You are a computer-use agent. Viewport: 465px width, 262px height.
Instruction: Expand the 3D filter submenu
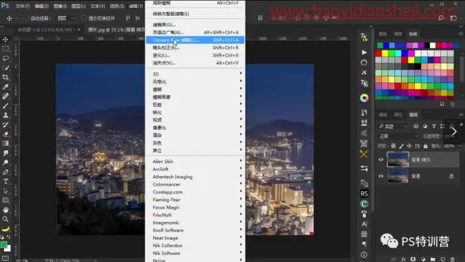point(195,74)
